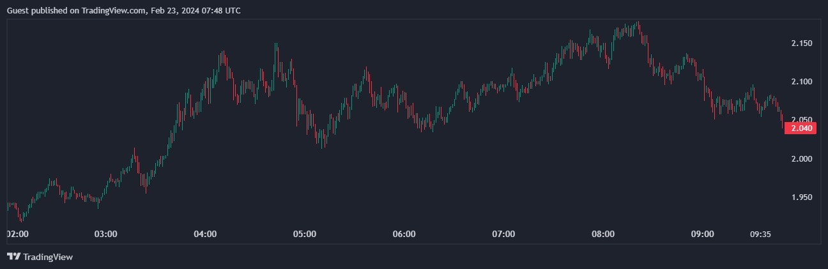The width and height of the screenshot is (828, 269).
Task: Click the 2.050 price axis label
Action: 801,120
